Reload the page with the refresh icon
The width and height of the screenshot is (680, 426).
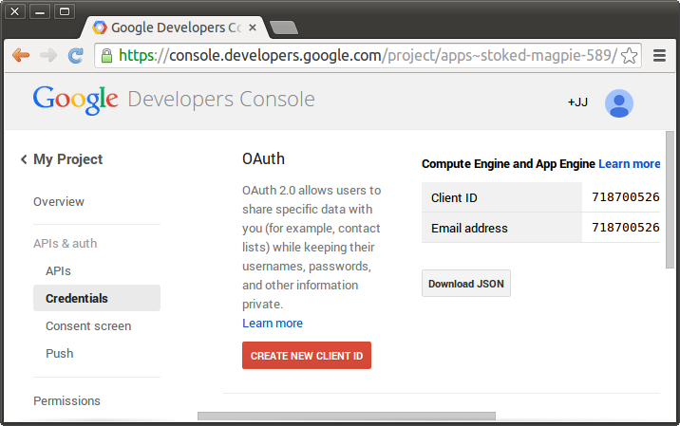pos(75,55)
